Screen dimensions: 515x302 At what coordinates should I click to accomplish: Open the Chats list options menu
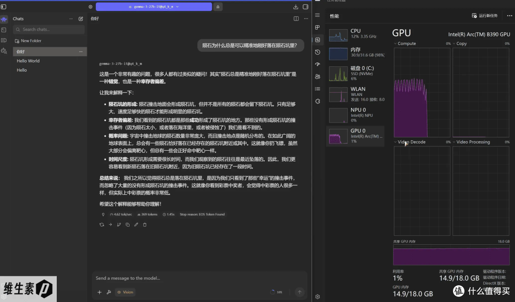coord(71,19)
